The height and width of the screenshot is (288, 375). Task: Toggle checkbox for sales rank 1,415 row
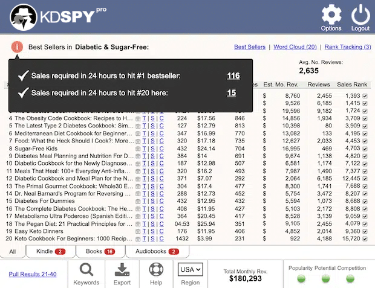point(365,103)
